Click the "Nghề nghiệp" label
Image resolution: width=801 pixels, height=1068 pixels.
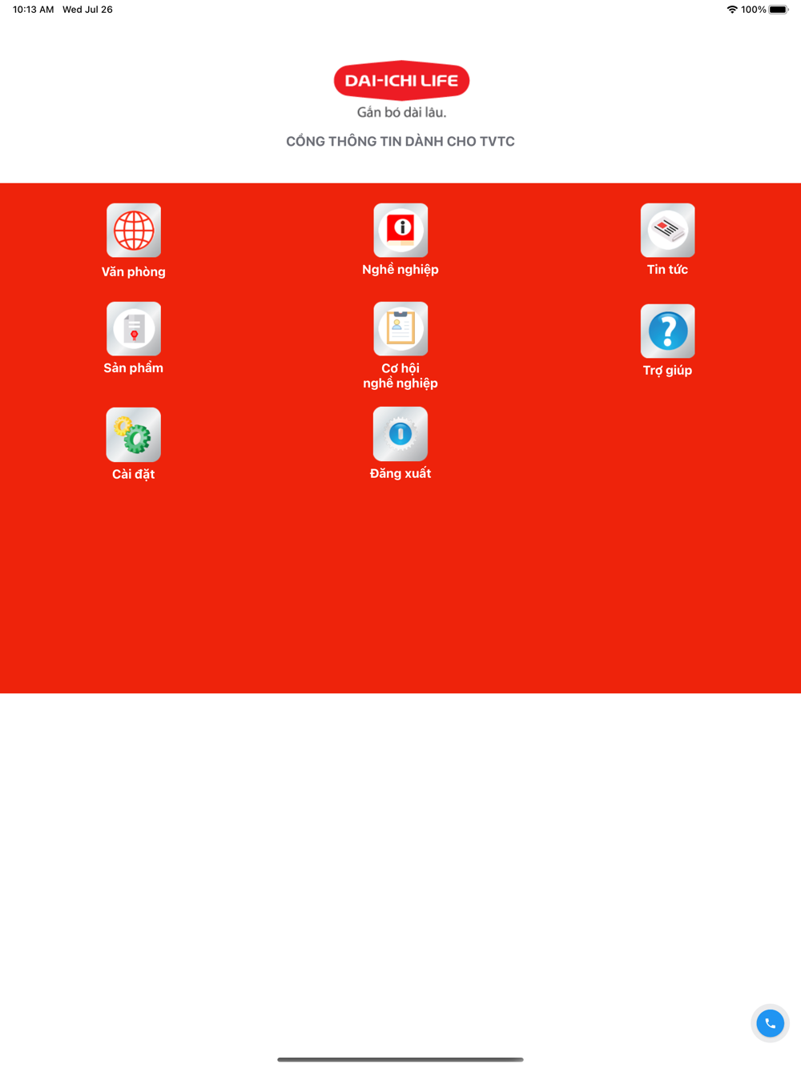[400, 270]
